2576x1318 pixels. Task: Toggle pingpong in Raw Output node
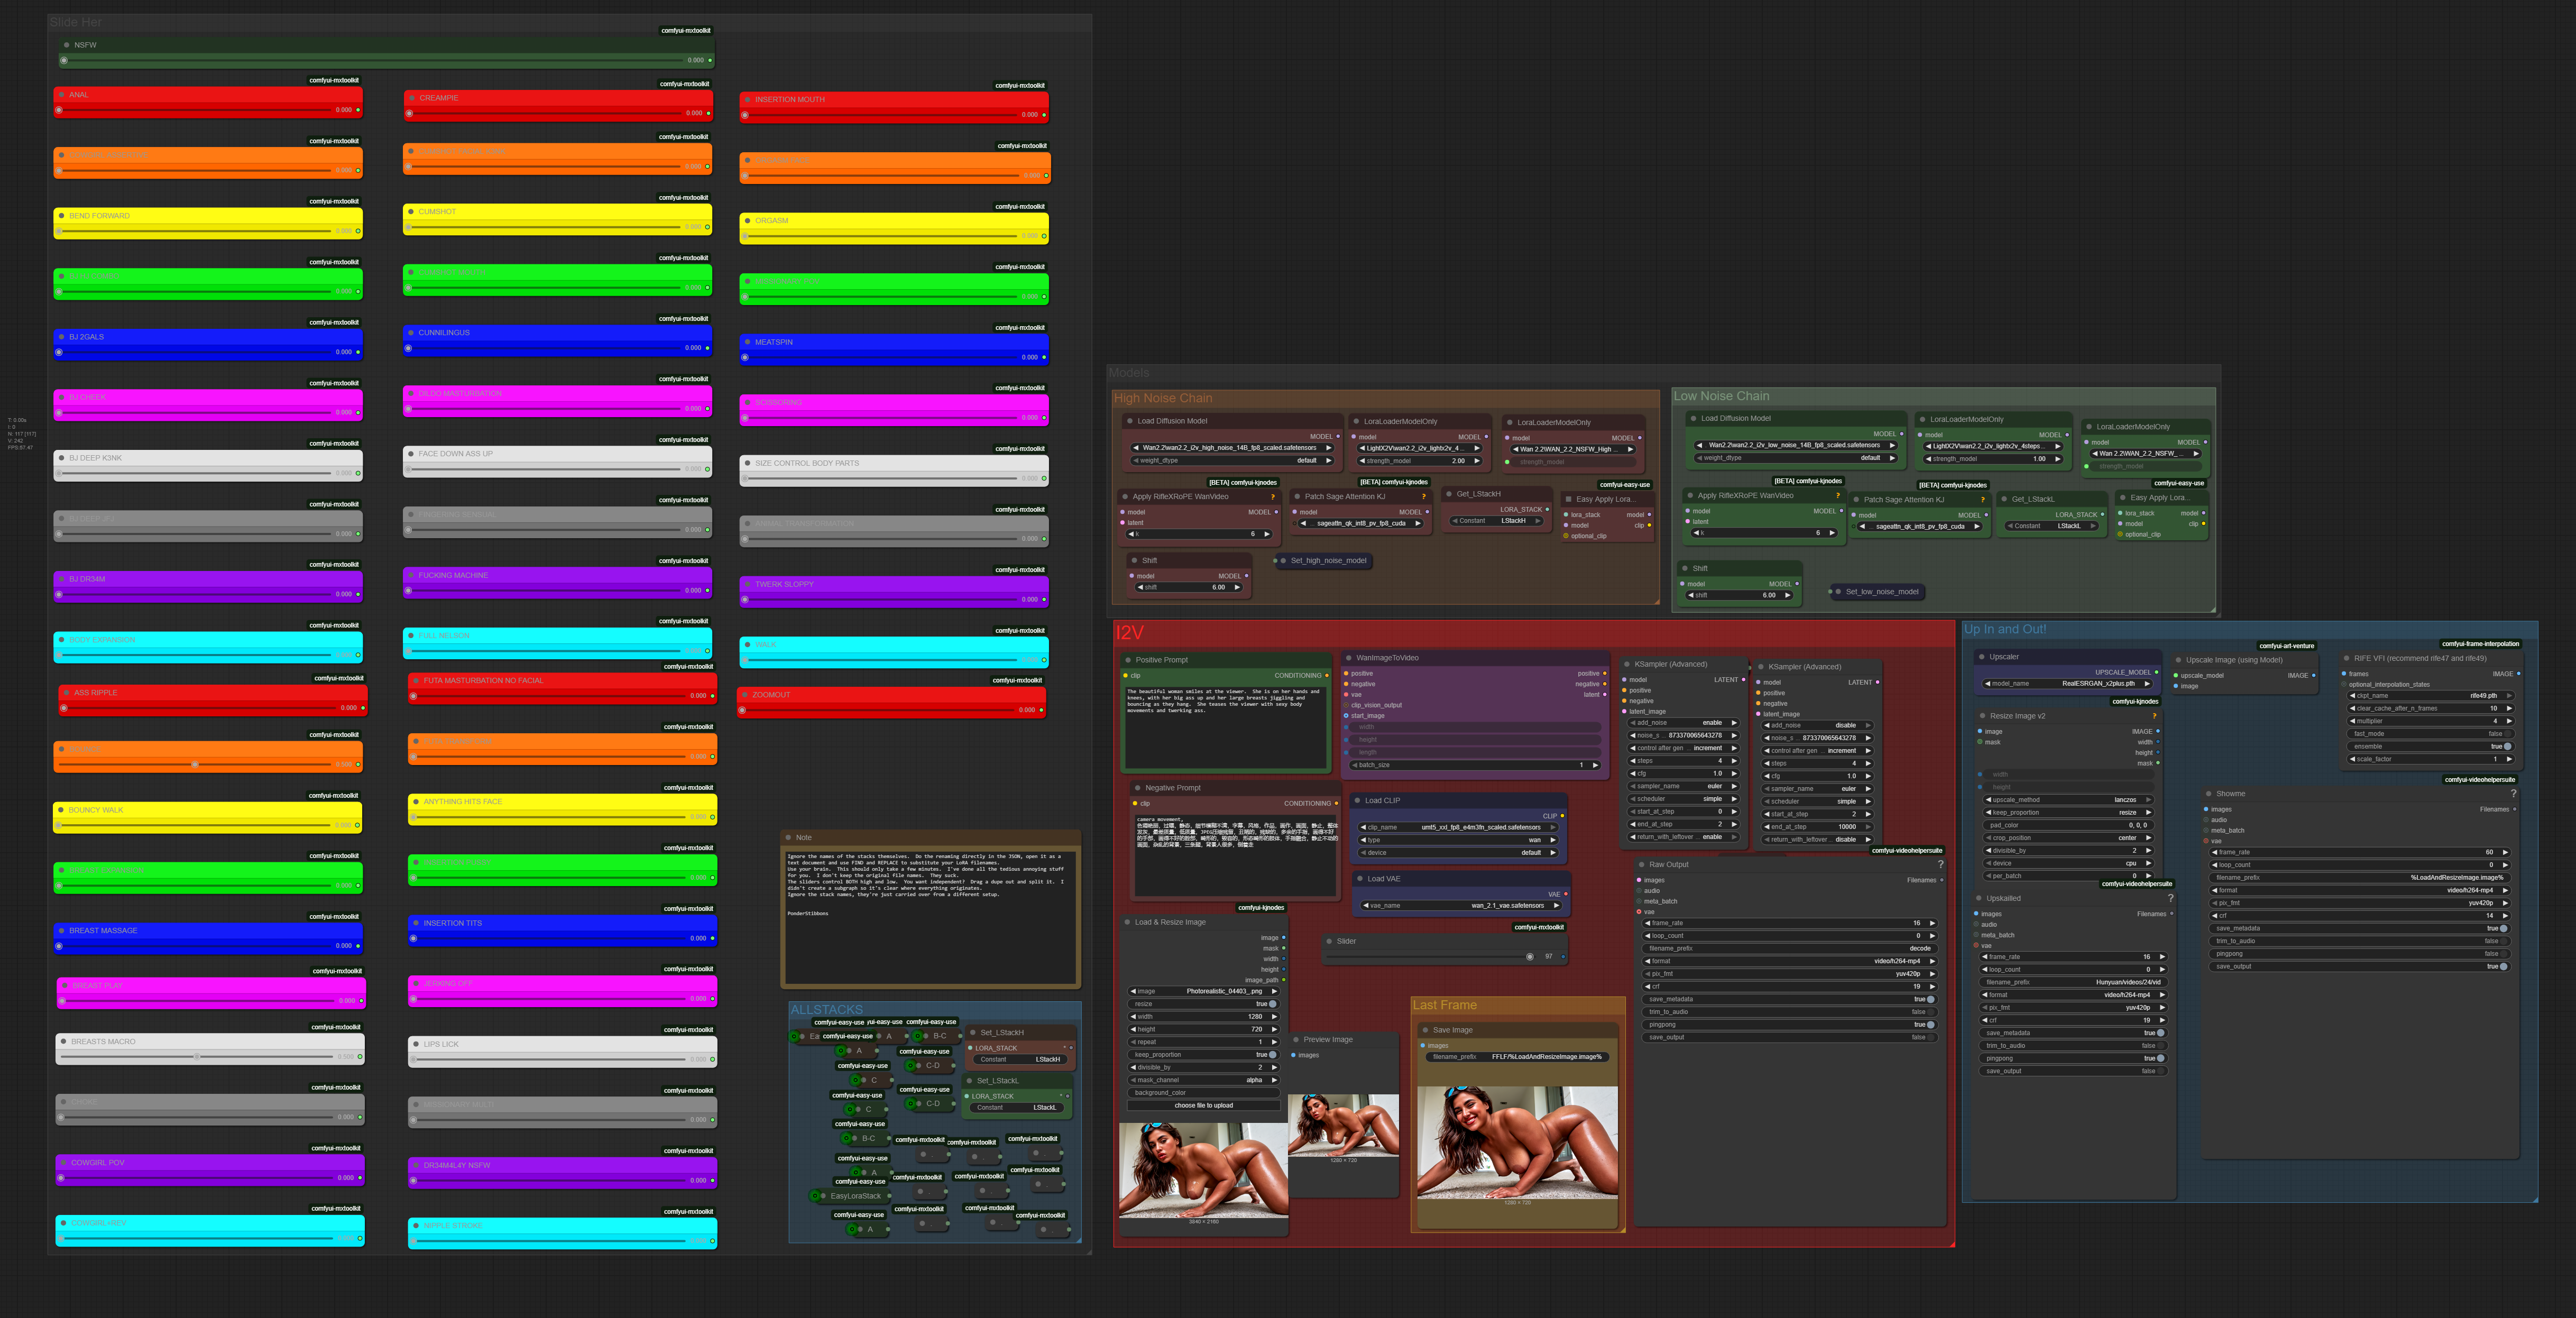click(1930, 1024)
